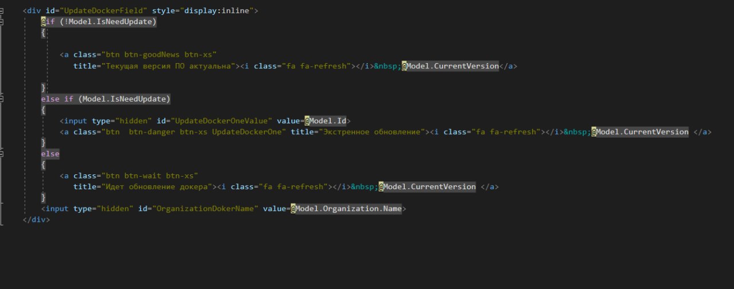Click the "btn btn-wait btn-xs" class string
This screenshot has width=734, height=289.
coord(150,176)
